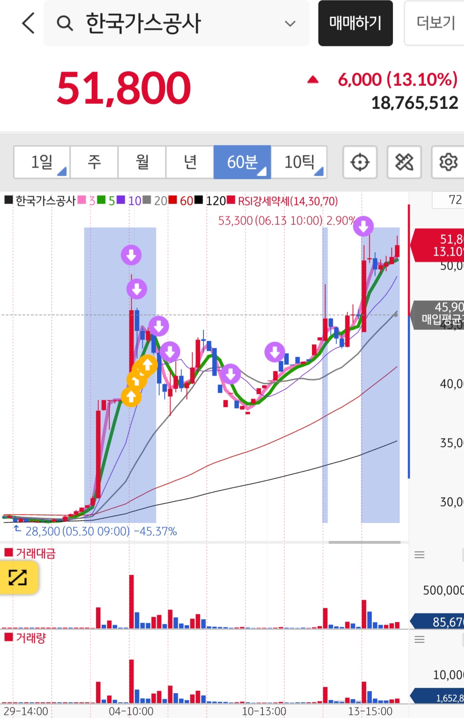Open the 거래대금 panel hamburger menu icon

coord(419,555)
